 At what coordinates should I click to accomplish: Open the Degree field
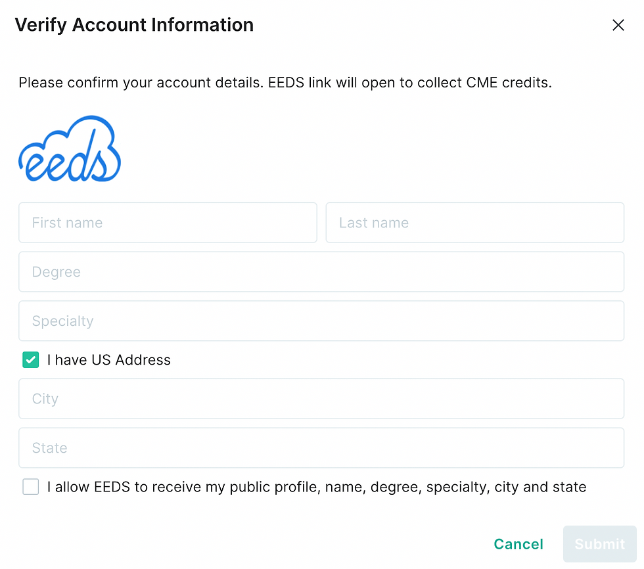[321, 272]
